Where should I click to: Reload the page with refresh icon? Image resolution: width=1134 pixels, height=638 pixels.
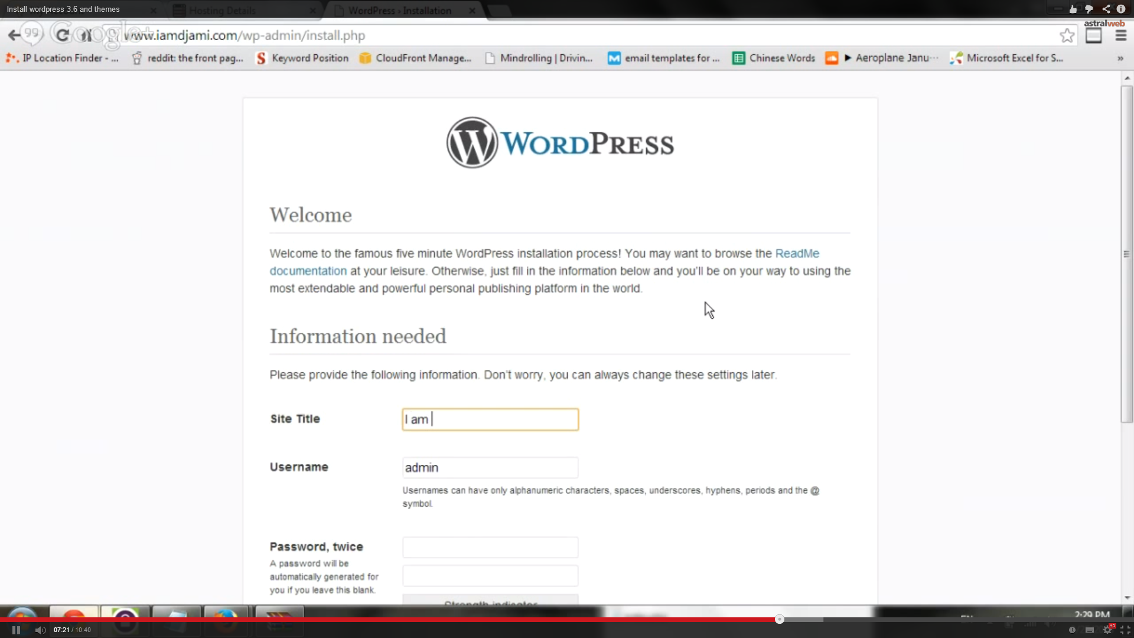(62, 35)
